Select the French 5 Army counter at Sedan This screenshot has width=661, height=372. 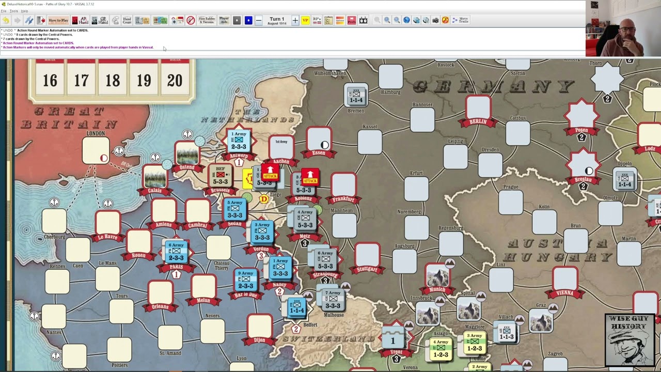[x=234, y=209]
